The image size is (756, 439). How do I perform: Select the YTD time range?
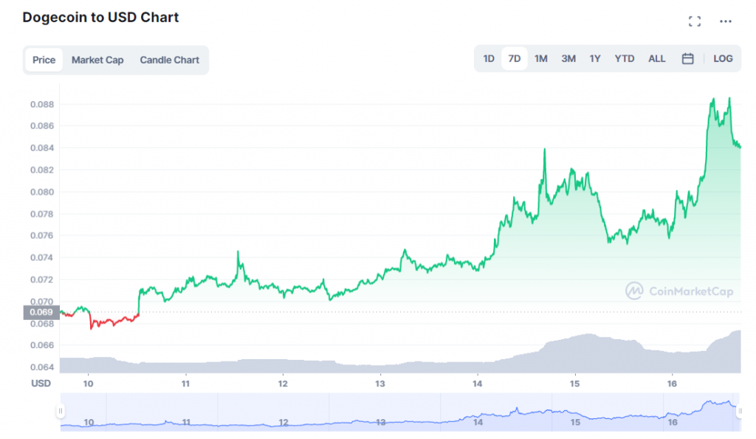click(624, 58)
